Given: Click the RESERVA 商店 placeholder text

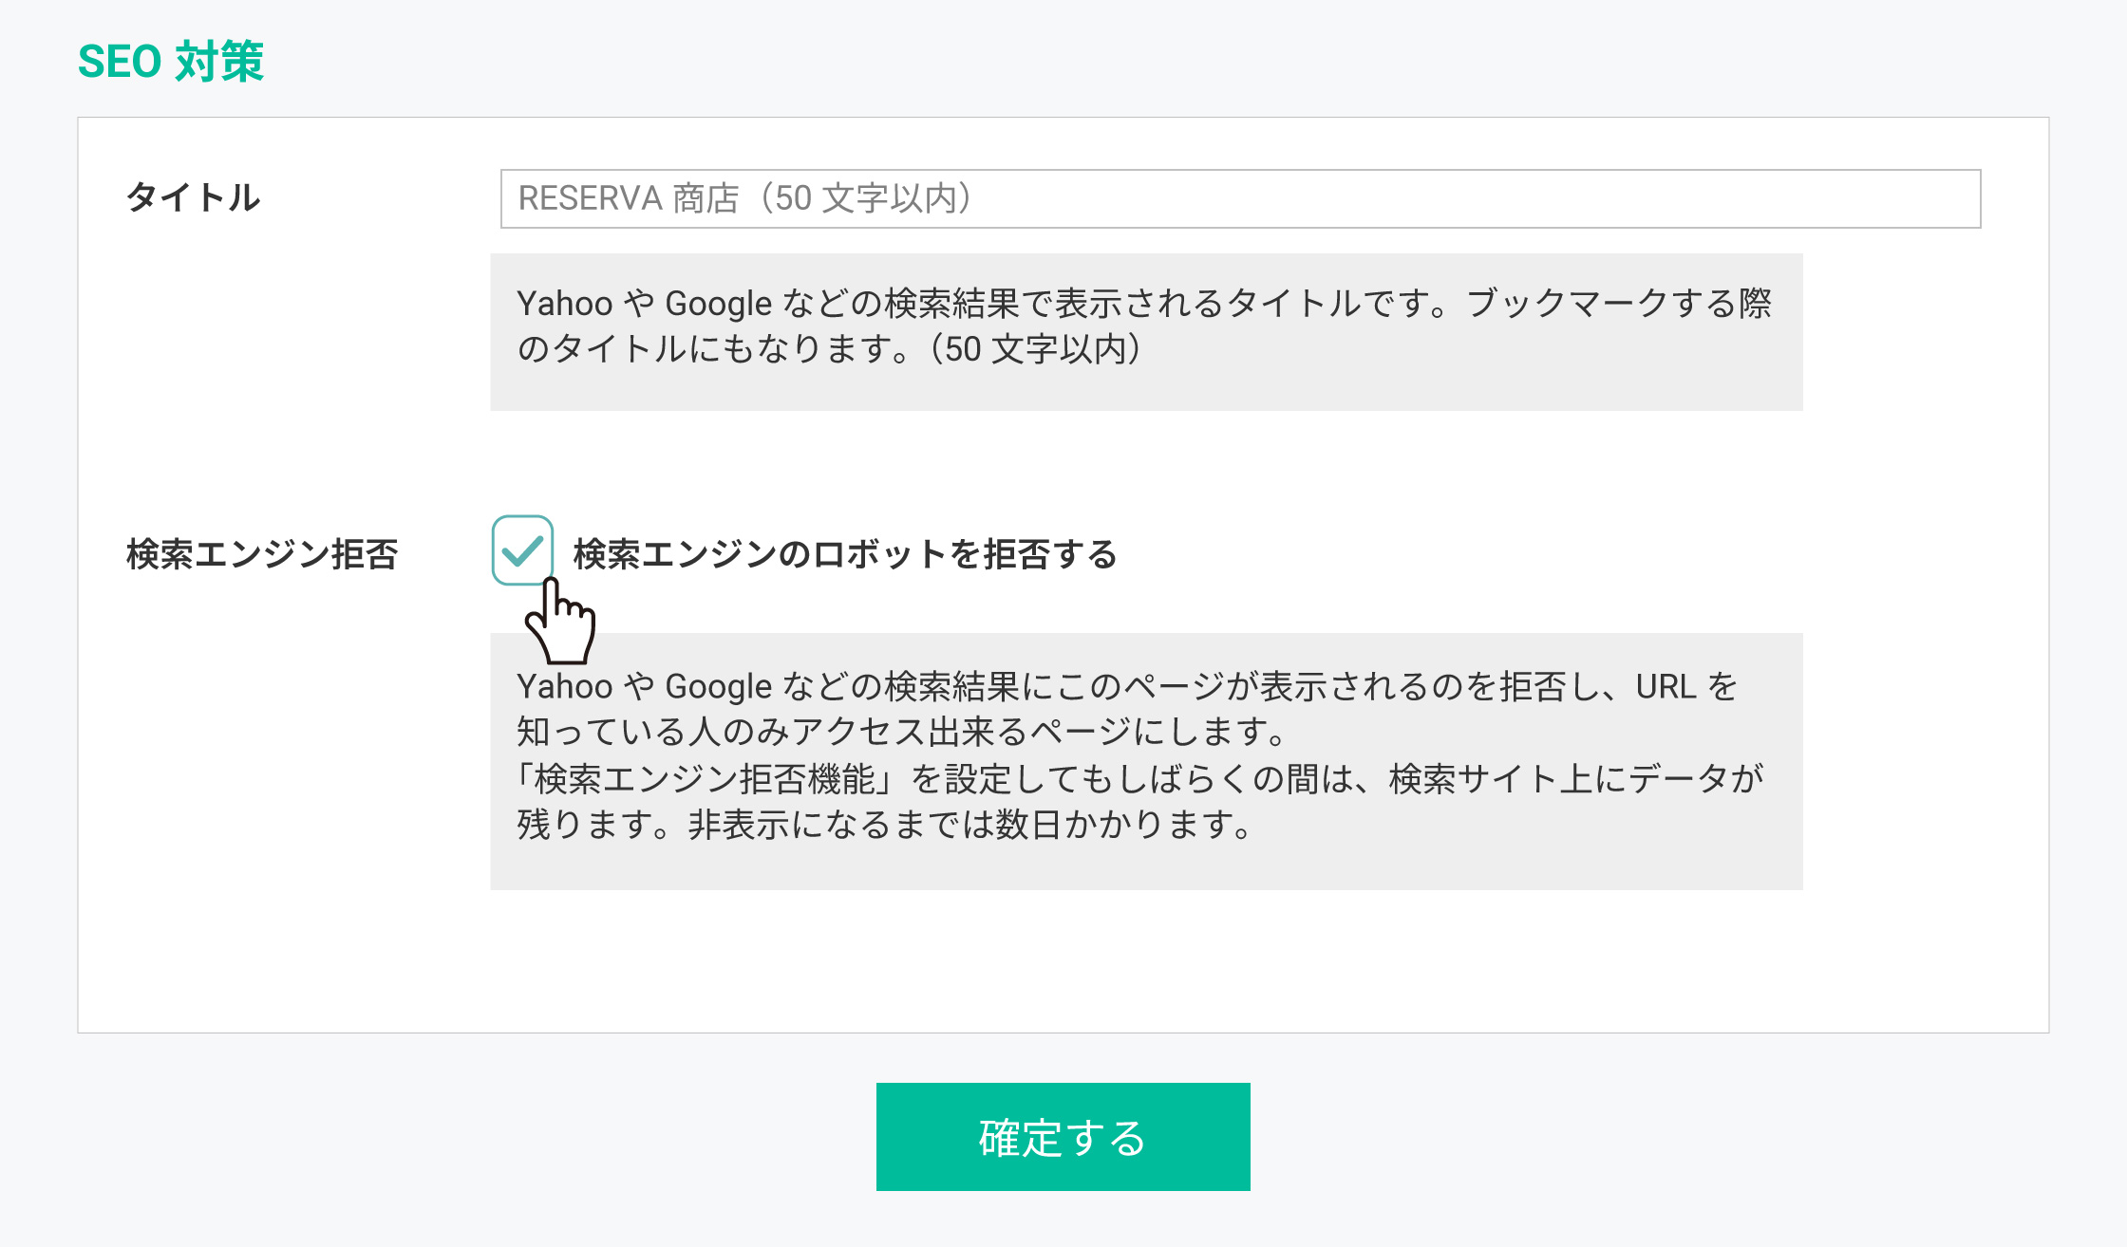Looking at the screenshot, I should 628,198.
